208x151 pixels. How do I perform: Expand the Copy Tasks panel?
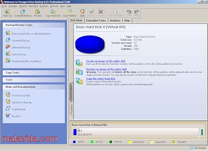pyautogui.click(x=62, y=73)
